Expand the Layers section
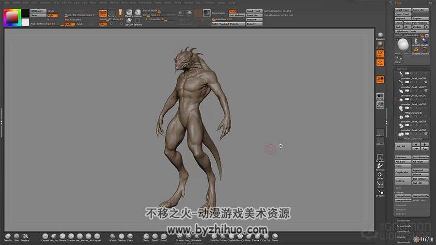The width and height of the screenshot is (436, 245). (401, 237)
